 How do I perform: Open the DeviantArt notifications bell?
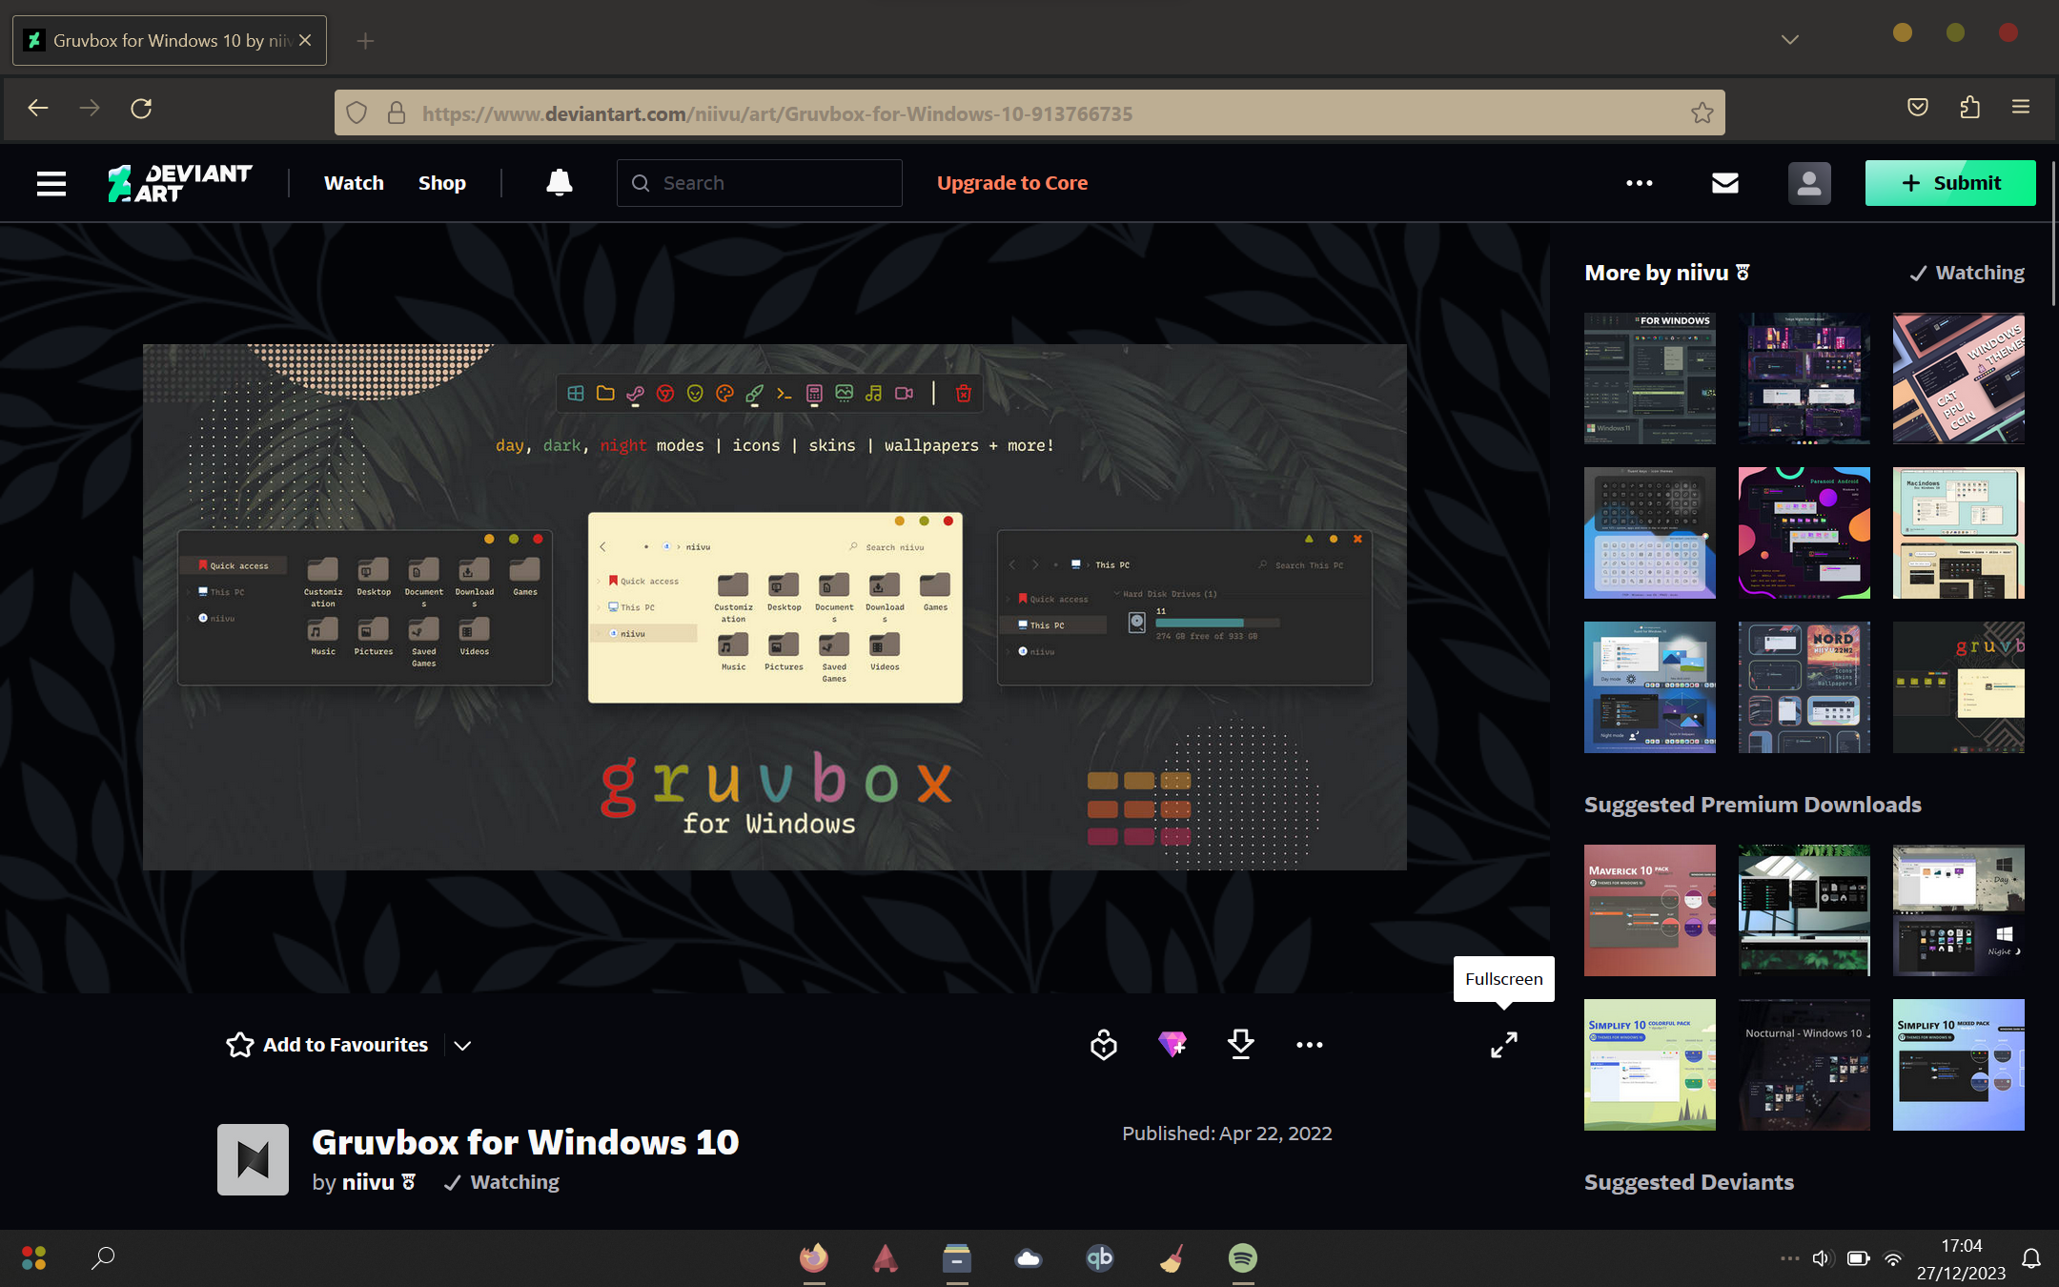pyautogui.click(x=559, y=182)
